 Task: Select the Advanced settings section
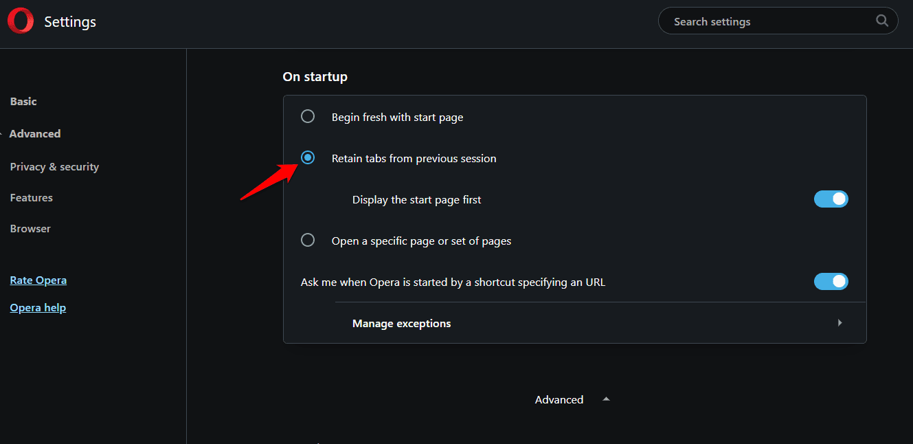pyautogui.click(x=35, y=133)
